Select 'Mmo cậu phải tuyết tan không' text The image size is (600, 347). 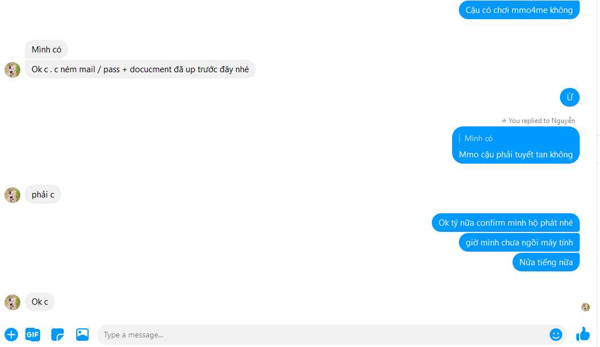[x=515, y=155]
